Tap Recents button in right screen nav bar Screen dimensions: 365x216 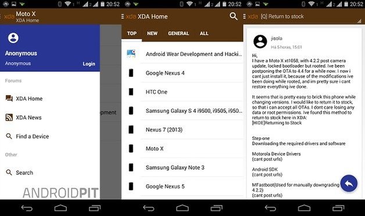pos(338,208)
